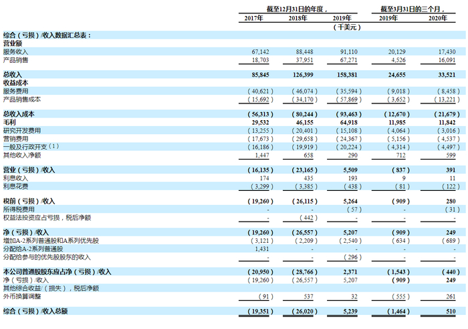Screen dimensions: 468x329
Task: Click the 本公司普通股股东应占净（亏损）/收入 label
Action: pos(57,272)
